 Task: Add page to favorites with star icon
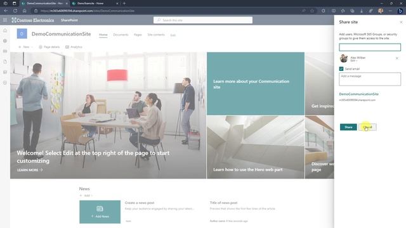pos(312,11)
